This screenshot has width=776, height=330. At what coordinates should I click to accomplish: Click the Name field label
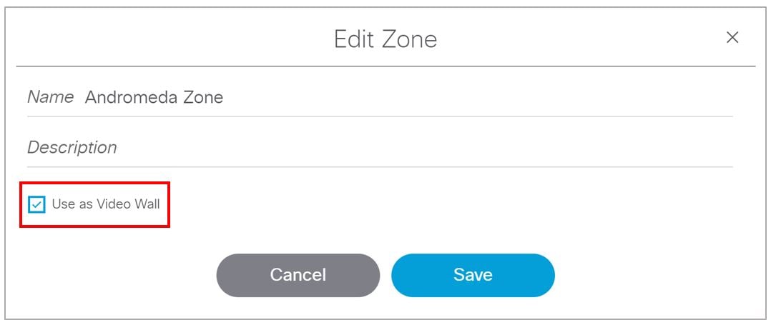click(50, 97)
